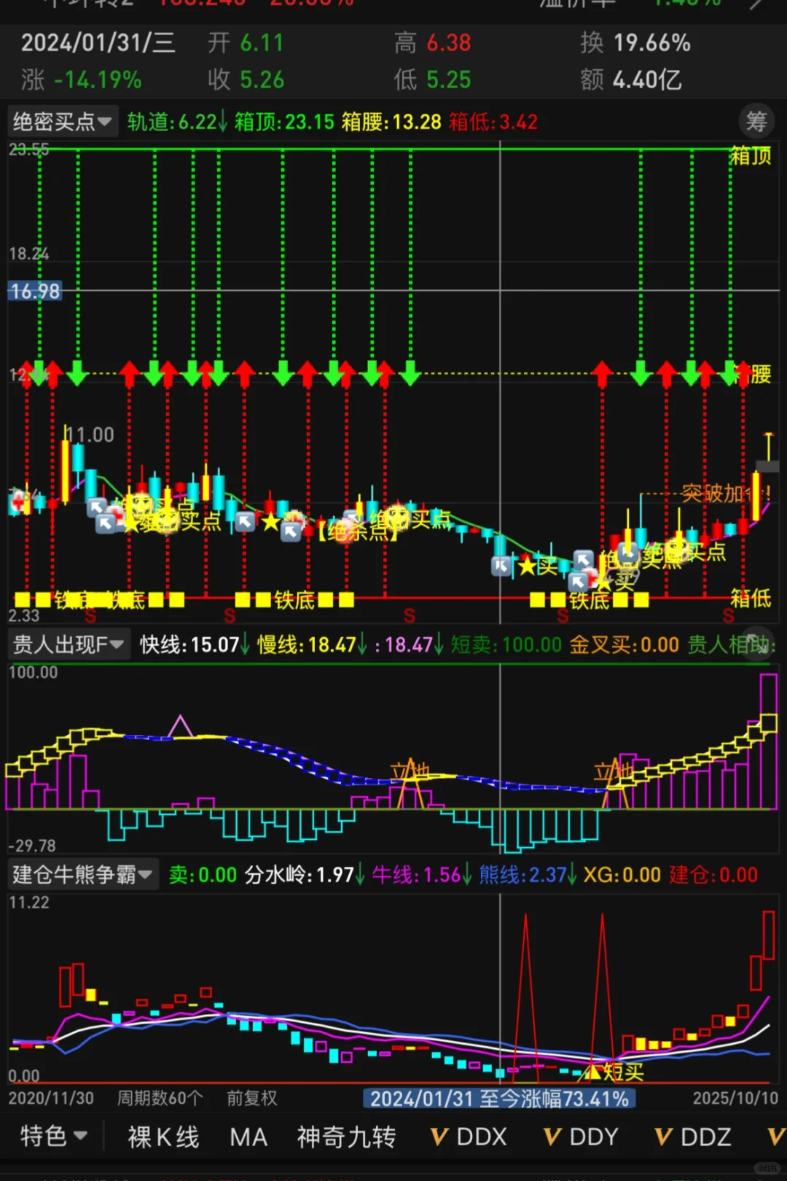This screenshot has width=787, height=1181.
Task: Tap the open price 6.11
Action: (x=262, y=43)
